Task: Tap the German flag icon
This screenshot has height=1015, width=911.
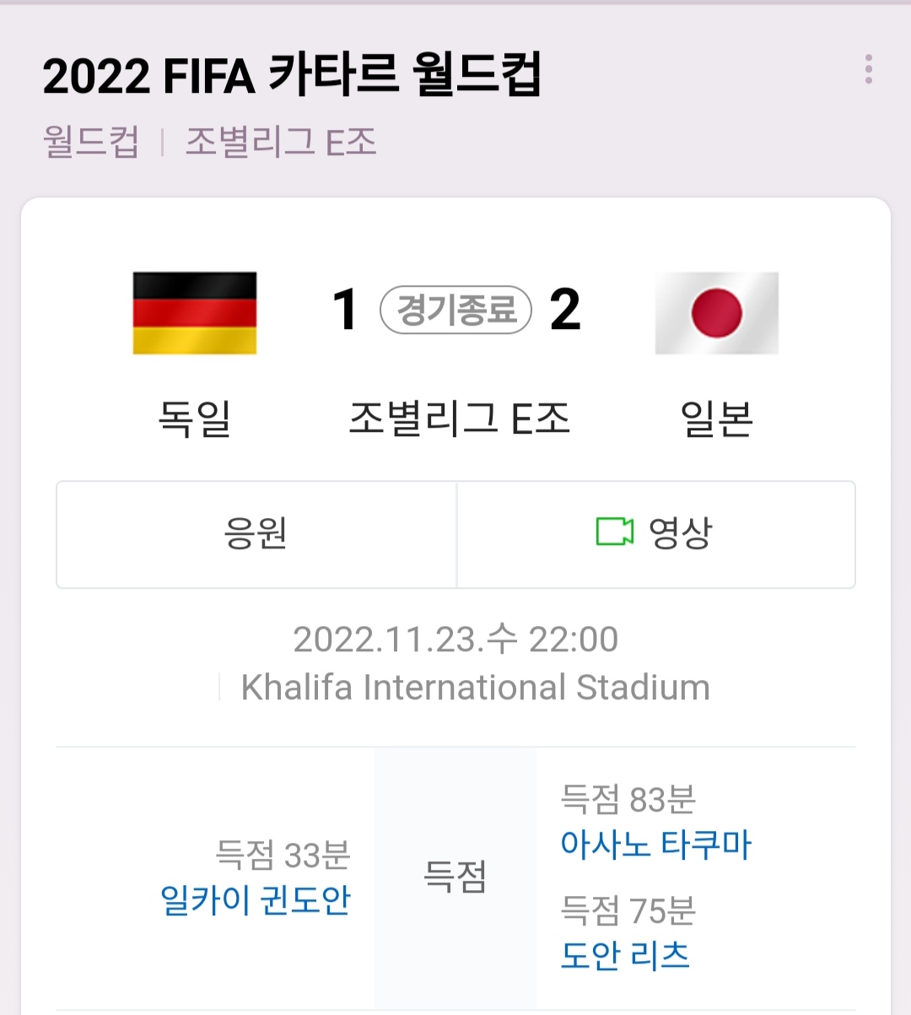Action: [x=195, y=313]
